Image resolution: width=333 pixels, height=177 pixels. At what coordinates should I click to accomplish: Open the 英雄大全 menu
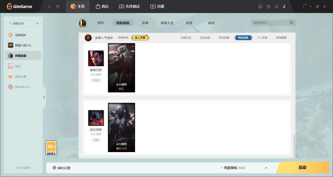pyautogui.click(x=167, y=23)
